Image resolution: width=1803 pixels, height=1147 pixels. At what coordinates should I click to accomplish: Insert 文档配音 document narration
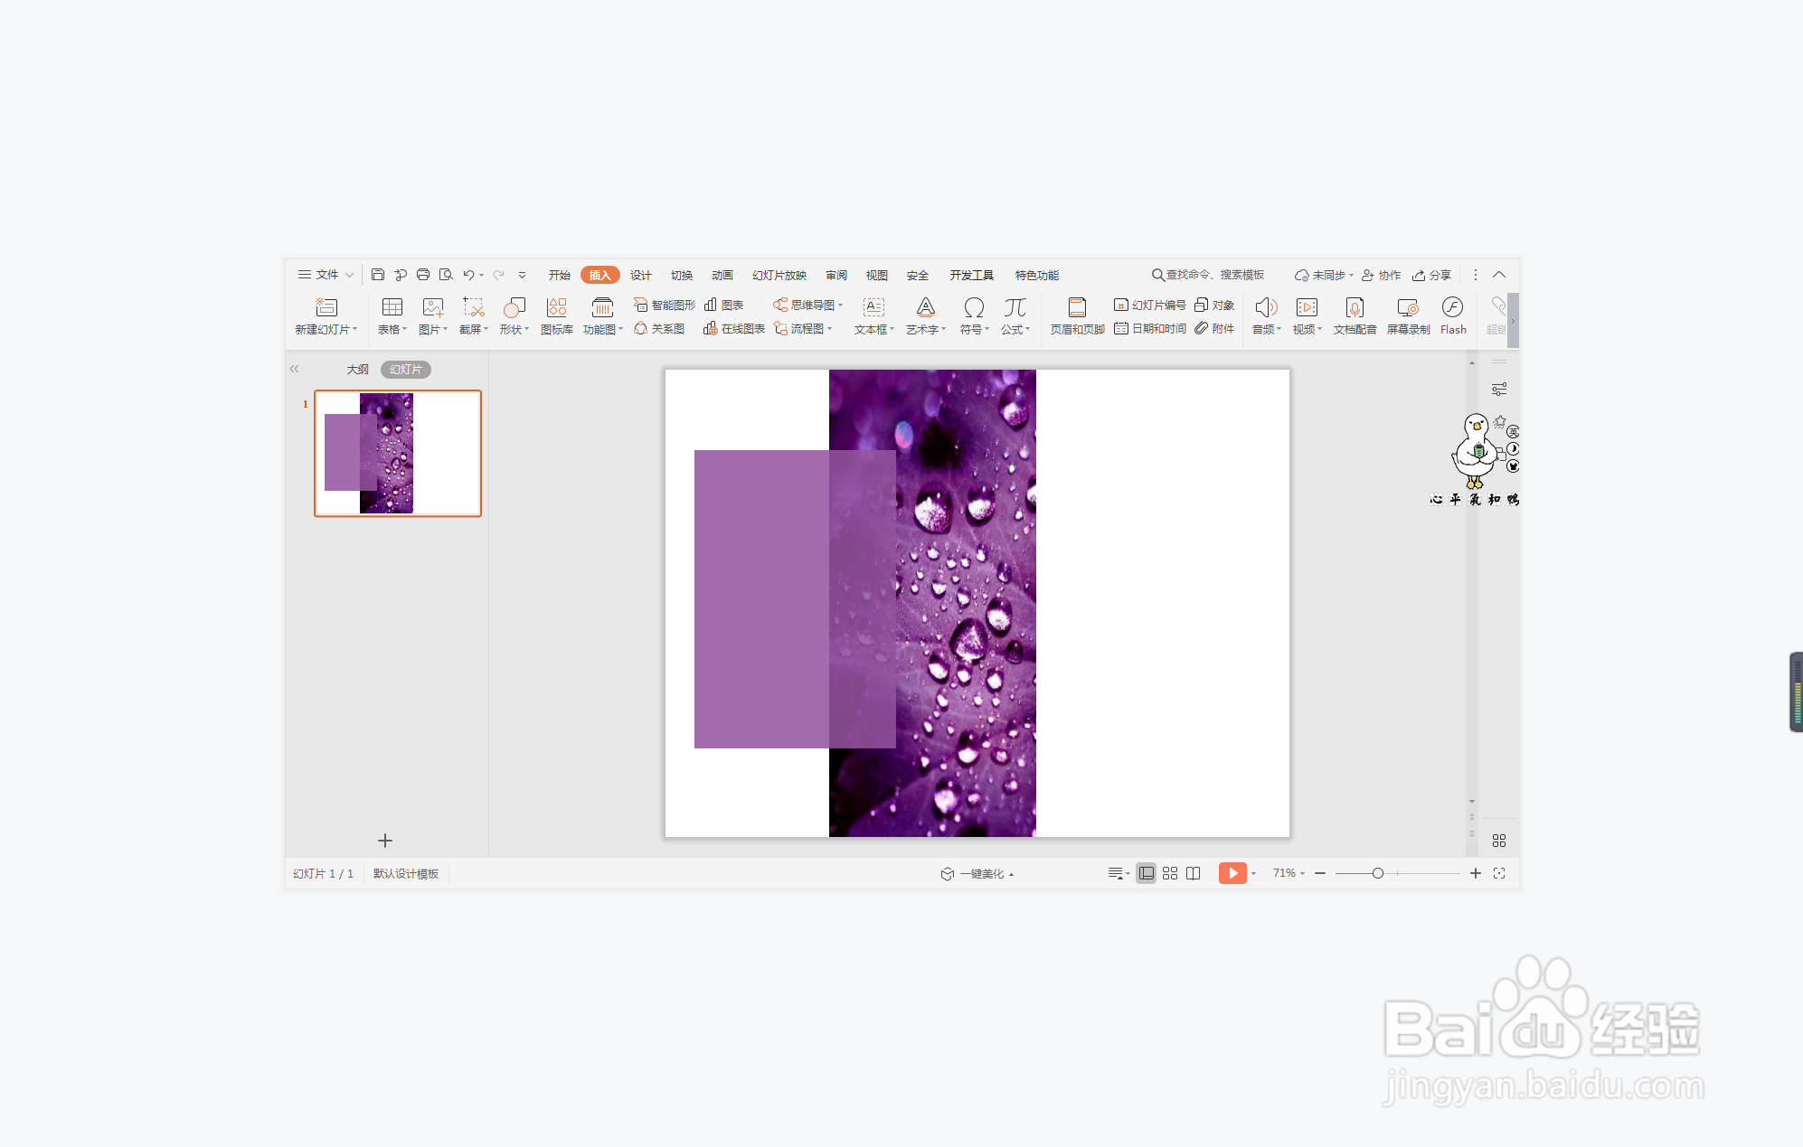point(1354,315)
